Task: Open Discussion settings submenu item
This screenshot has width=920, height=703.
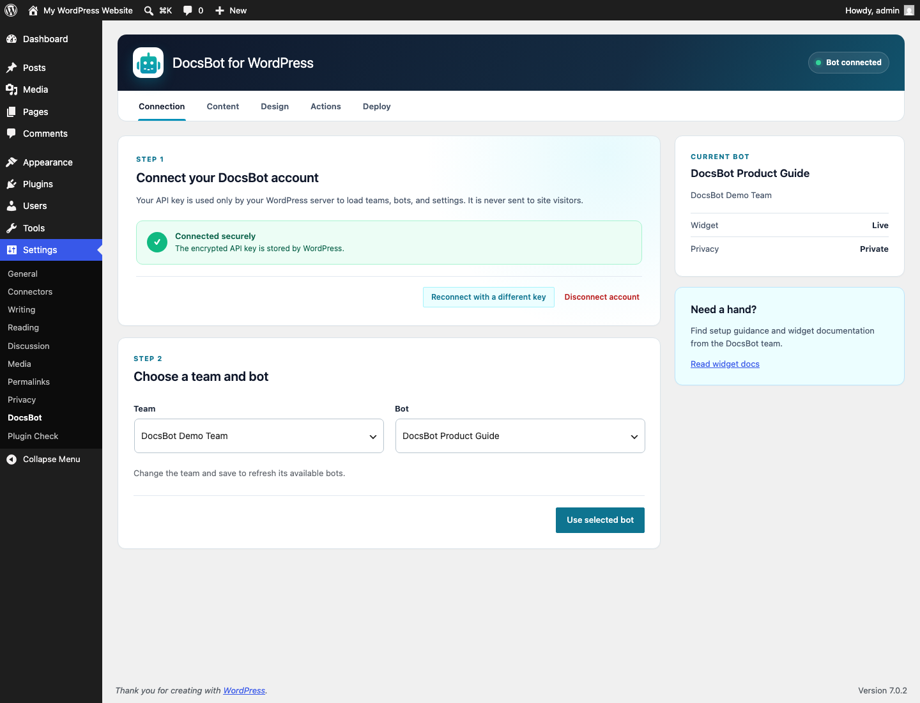Action: tap(29, 346)
